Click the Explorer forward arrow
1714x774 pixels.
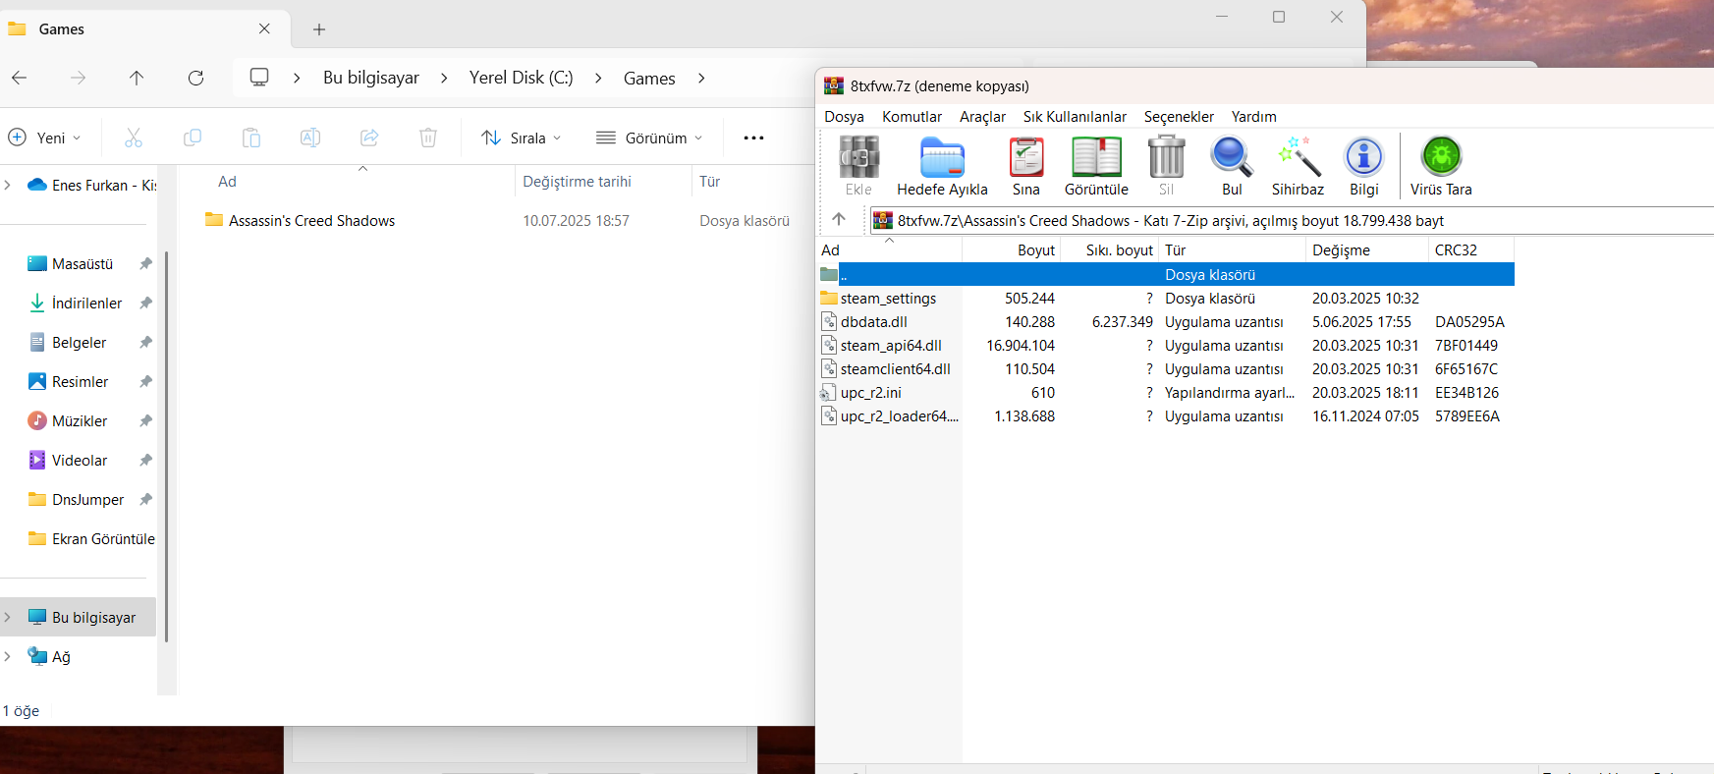[79, 78]
